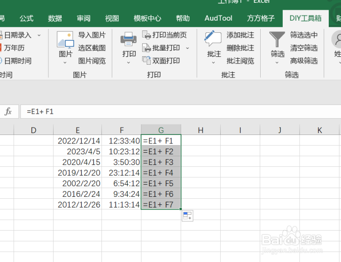
Task: Select cell with time 10:23:12
Action: pos(121,151)
